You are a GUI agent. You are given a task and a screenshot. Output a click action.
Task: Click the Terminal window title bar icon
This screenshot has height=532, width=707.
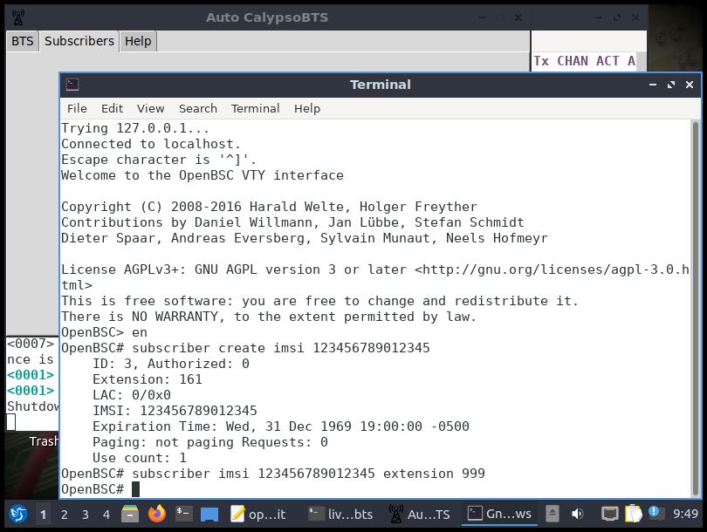point(72,85)
